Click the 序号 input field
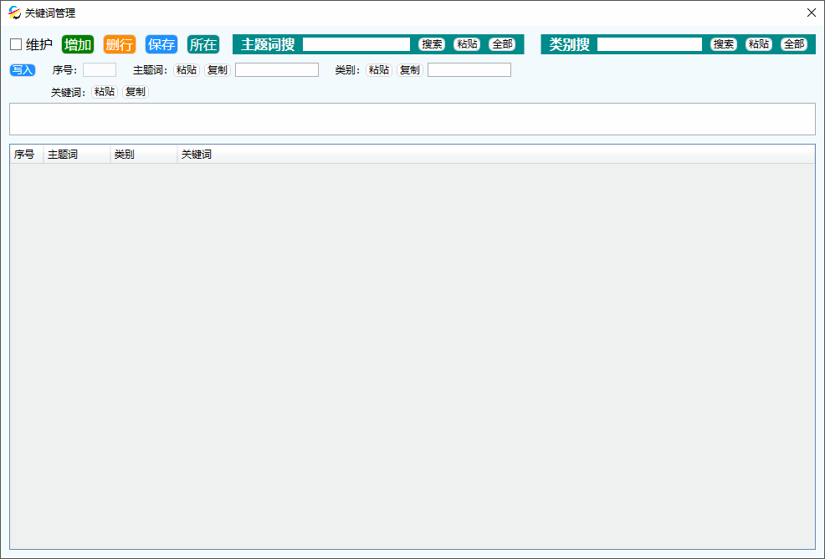 pyautogui.click(x=100, y=70)
